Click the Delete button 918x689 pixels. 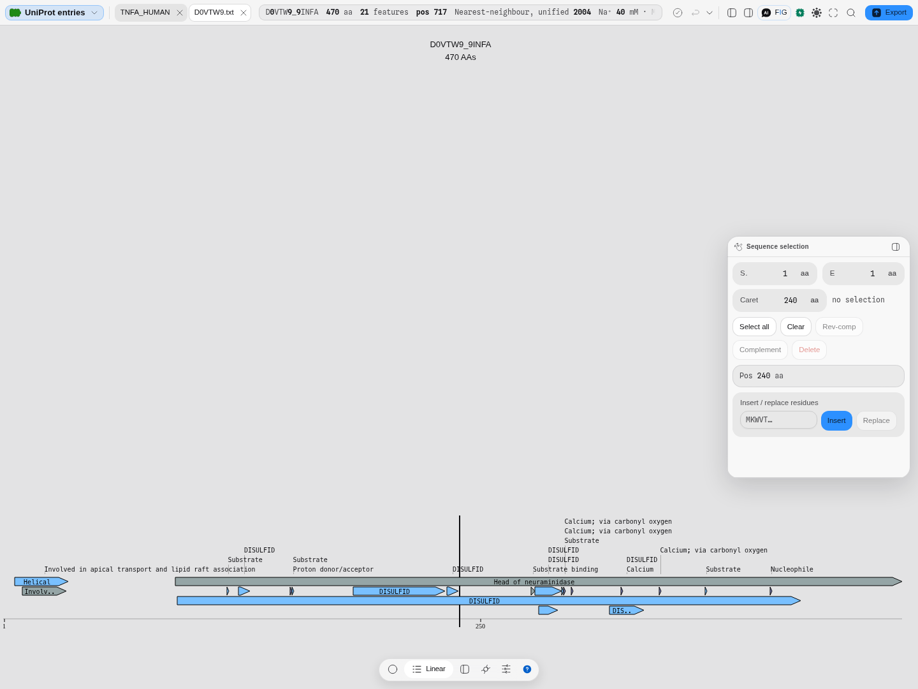(x=809, y=350)
